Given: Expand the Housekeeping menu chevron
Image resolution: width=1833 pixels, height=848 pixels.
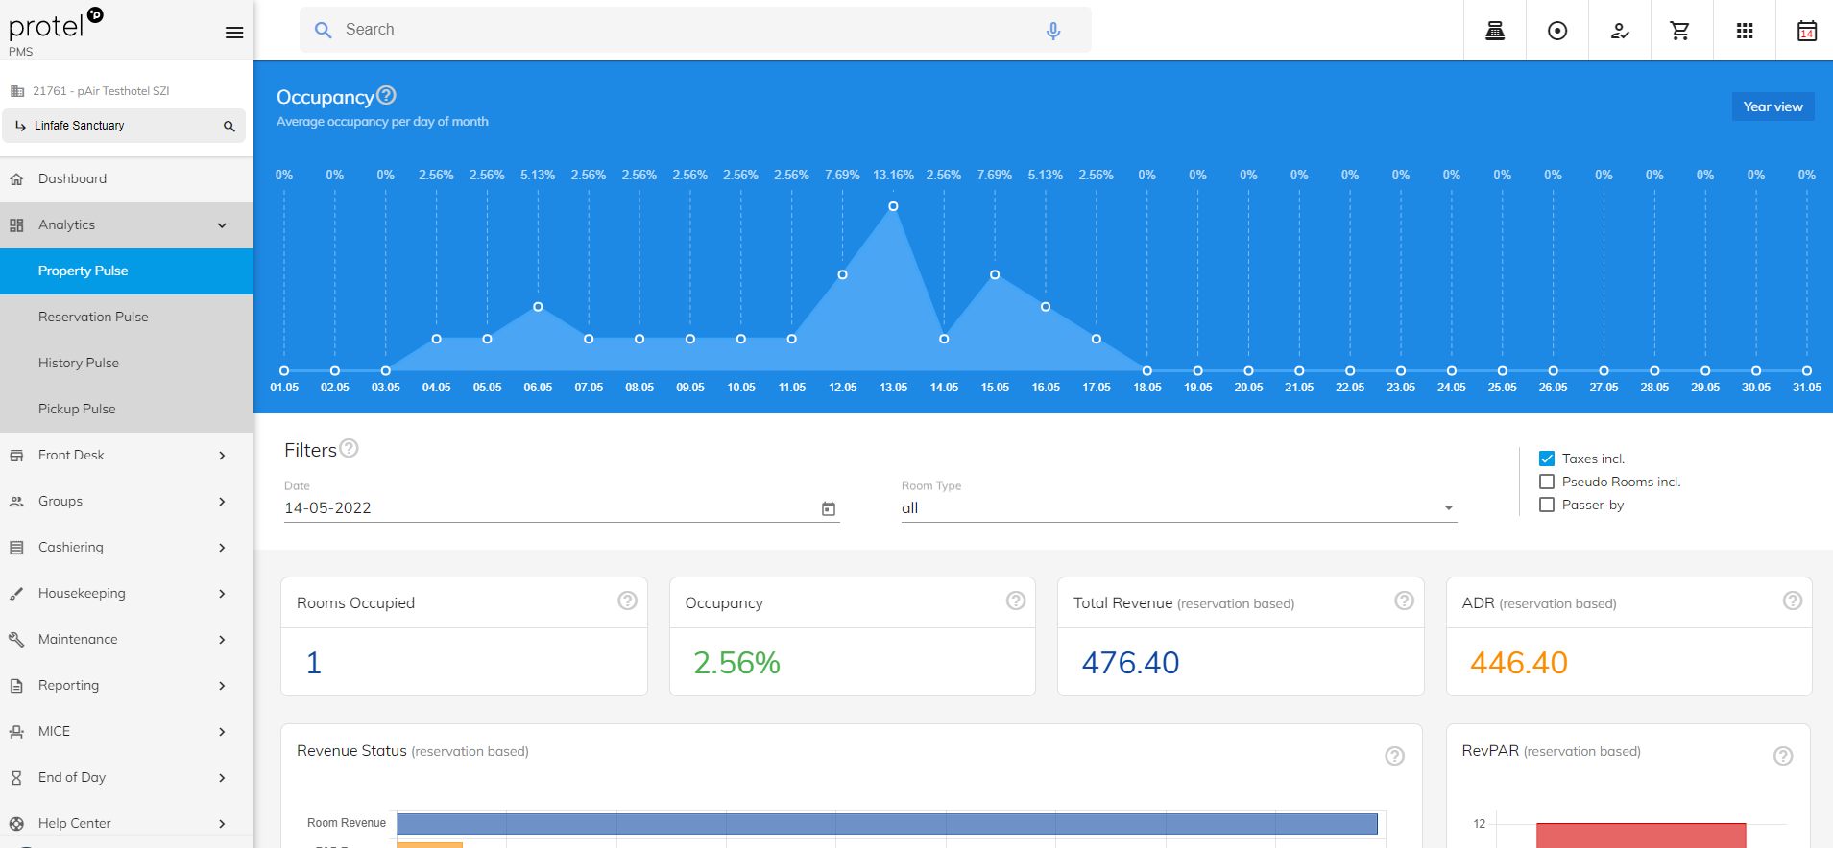Looking at the screenshot, I should pyautogui.click(x=222, y=594).
